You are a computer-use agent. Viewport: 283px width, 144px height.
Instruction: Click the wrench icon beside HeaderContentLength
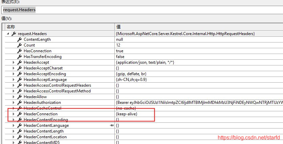click(19, 131)
